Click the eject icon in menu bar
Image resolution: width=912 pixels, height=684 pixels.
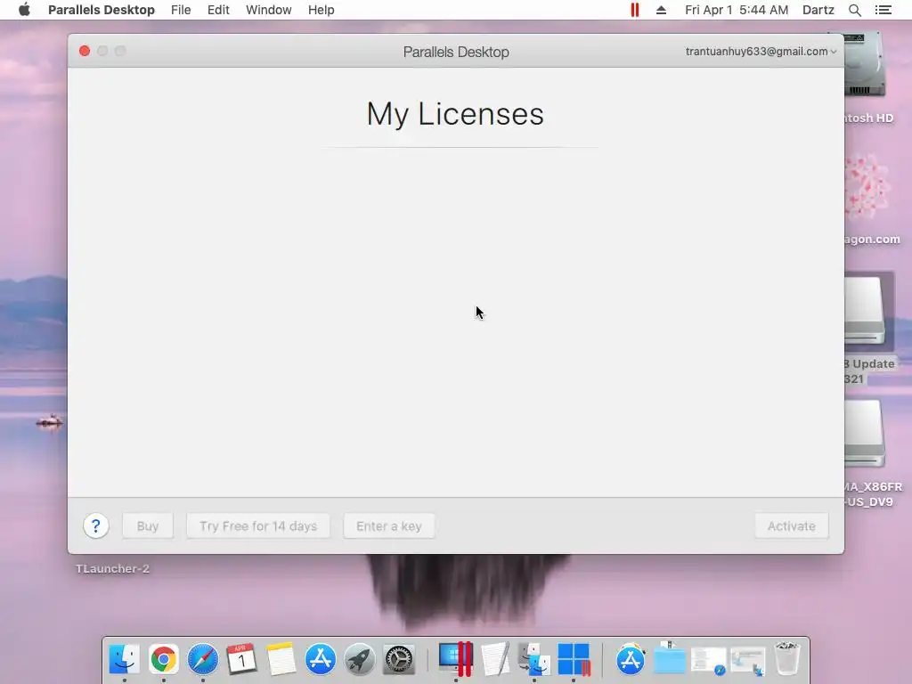pos(662,10)
